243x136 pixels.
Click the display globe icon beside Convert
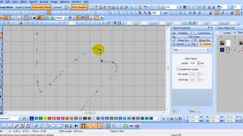click(66, 7)
